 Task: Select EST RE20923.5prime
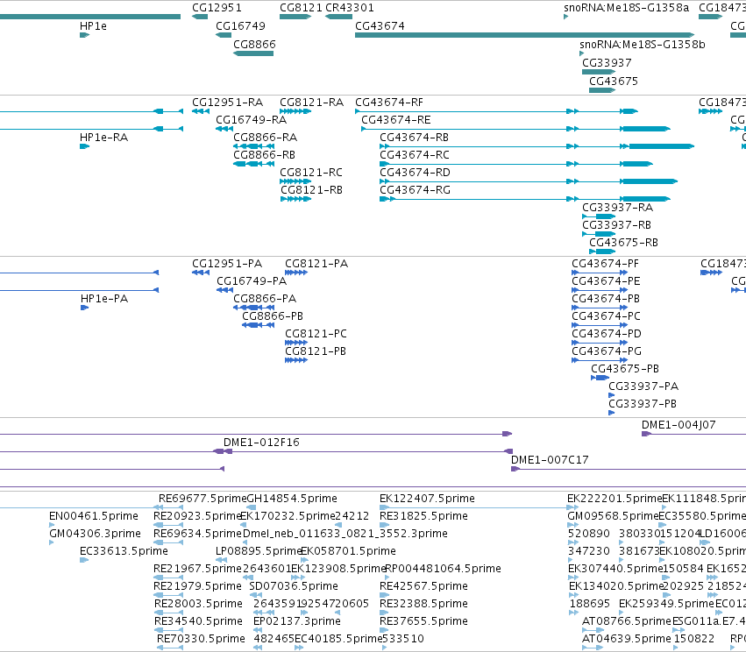tap(197, 516)
